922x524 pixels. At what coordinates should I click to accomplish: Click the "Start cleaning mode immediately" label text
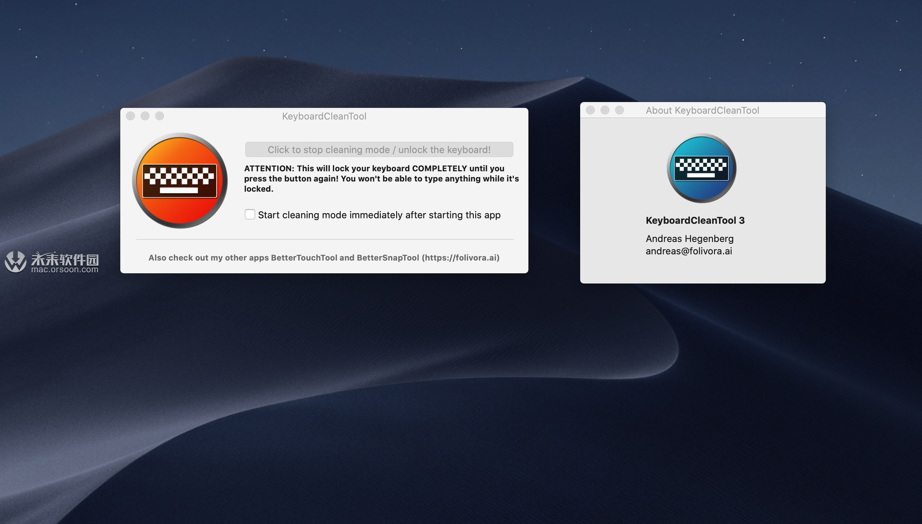click(x=379, y=215)
